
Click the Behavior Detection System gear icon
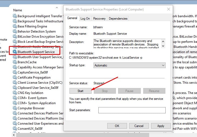pyautogui.click(x=15, y=31)
